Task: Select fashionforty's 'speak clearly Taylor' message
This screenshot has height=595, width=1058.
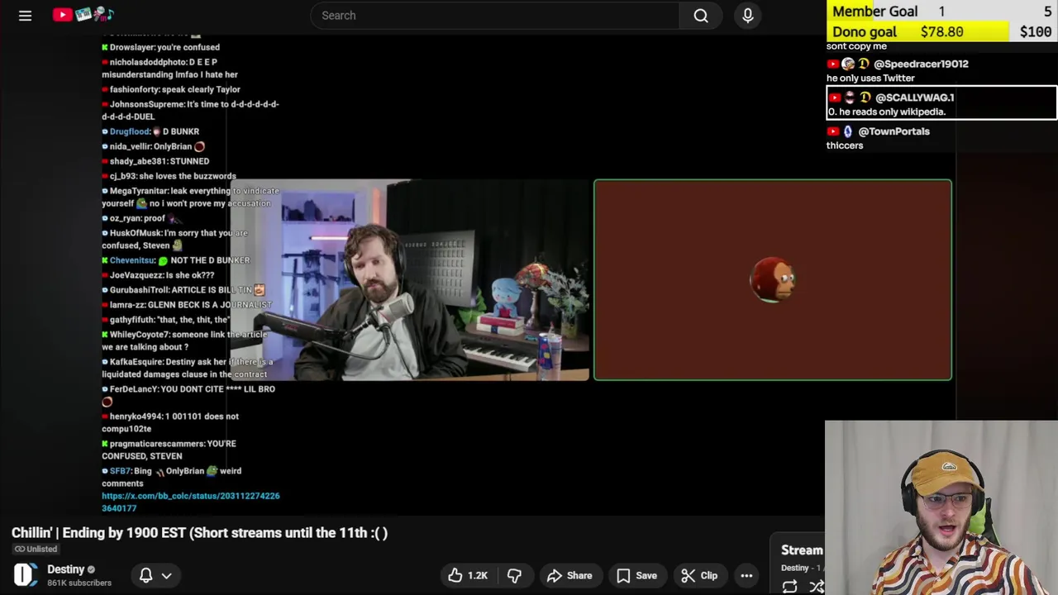Action: (x=171, y=89)
